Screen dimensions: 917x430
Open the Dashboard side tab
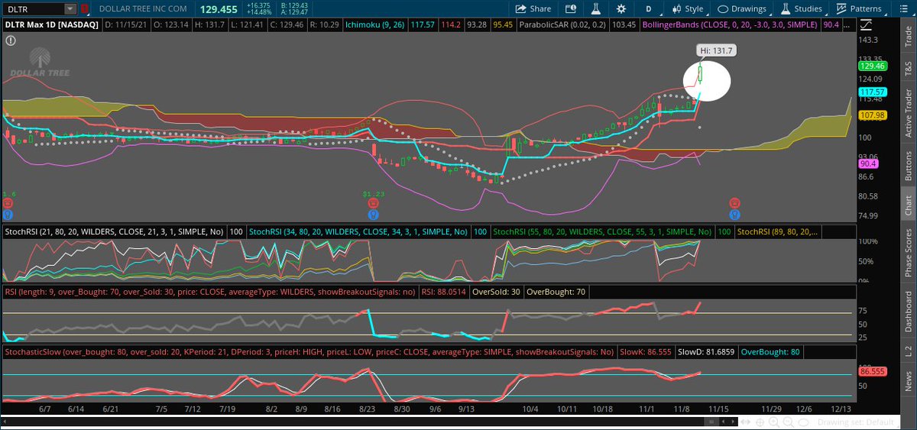pos(907,312)
